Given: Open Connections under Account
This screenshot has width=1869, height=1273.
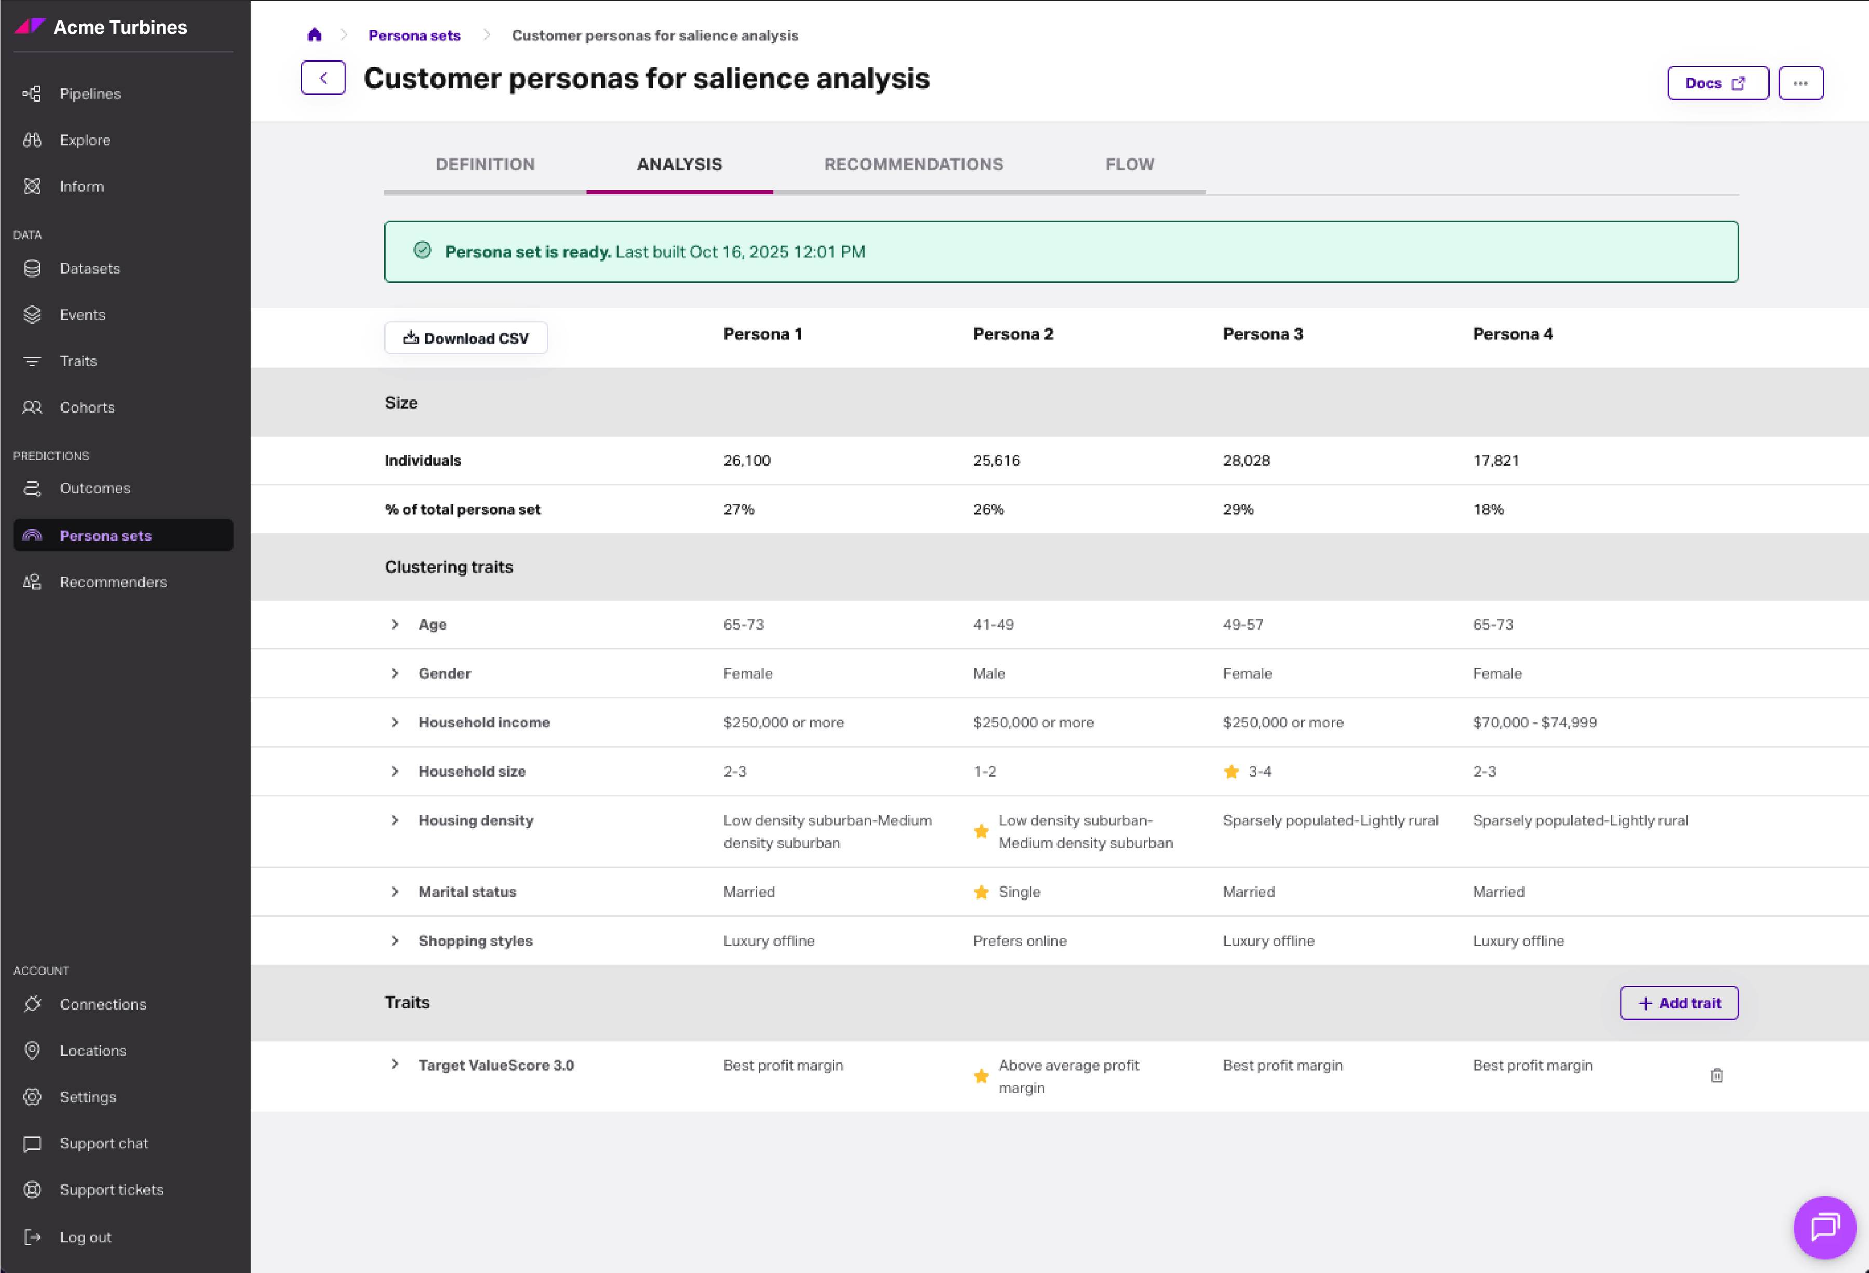Looking at the screenshot, I should tap(102, 1004).
